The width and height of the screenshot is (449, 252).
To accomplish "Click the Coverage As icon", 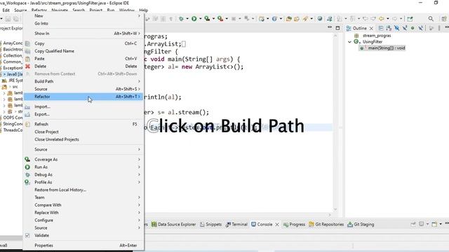I will point(27,160).
